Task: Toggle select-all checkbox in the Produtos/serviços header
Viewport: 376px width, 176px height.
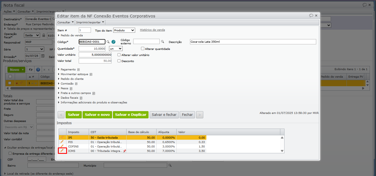Action: click(10, 76)
